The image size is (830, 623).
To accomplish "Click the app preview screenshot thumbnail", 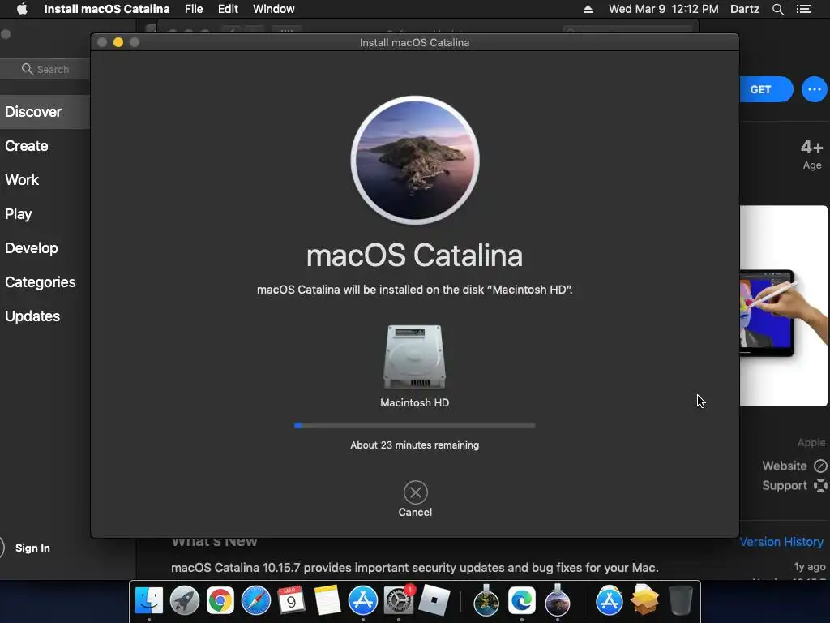I will [x=784, y=306].
